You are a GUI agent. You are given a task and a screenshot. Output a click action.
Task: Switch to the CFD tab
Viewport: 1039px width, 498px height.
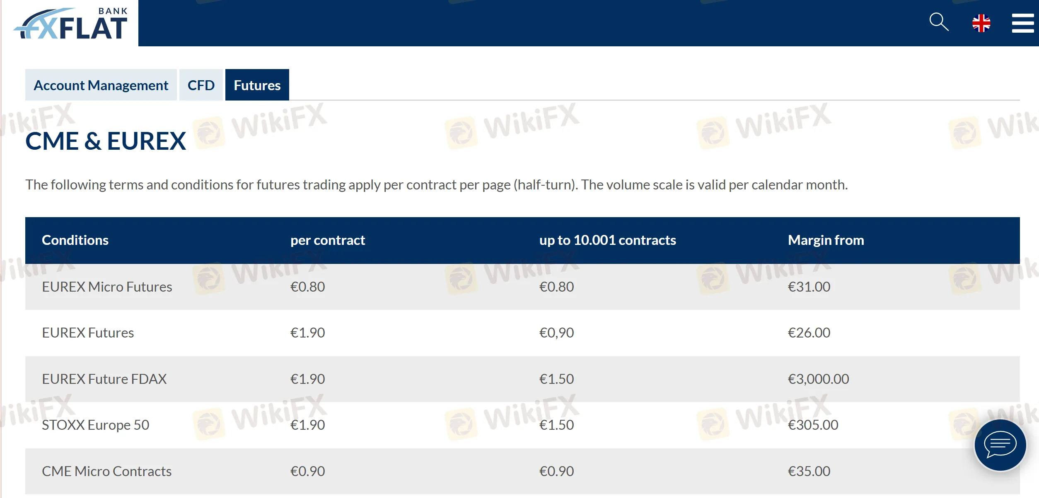pos(201,85)
